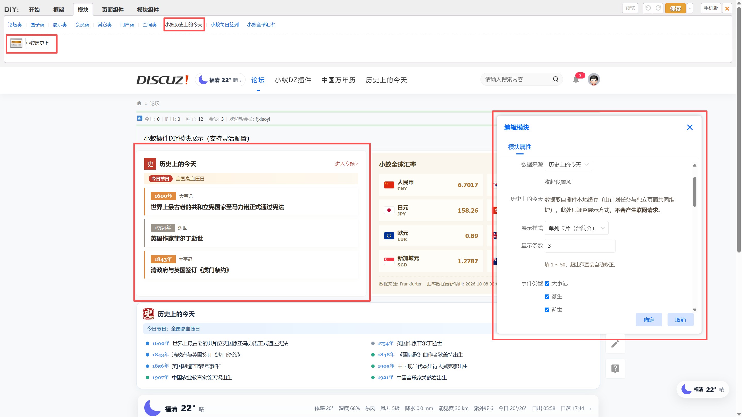Switch to the 框架 DIY tab

pos(58,10)
